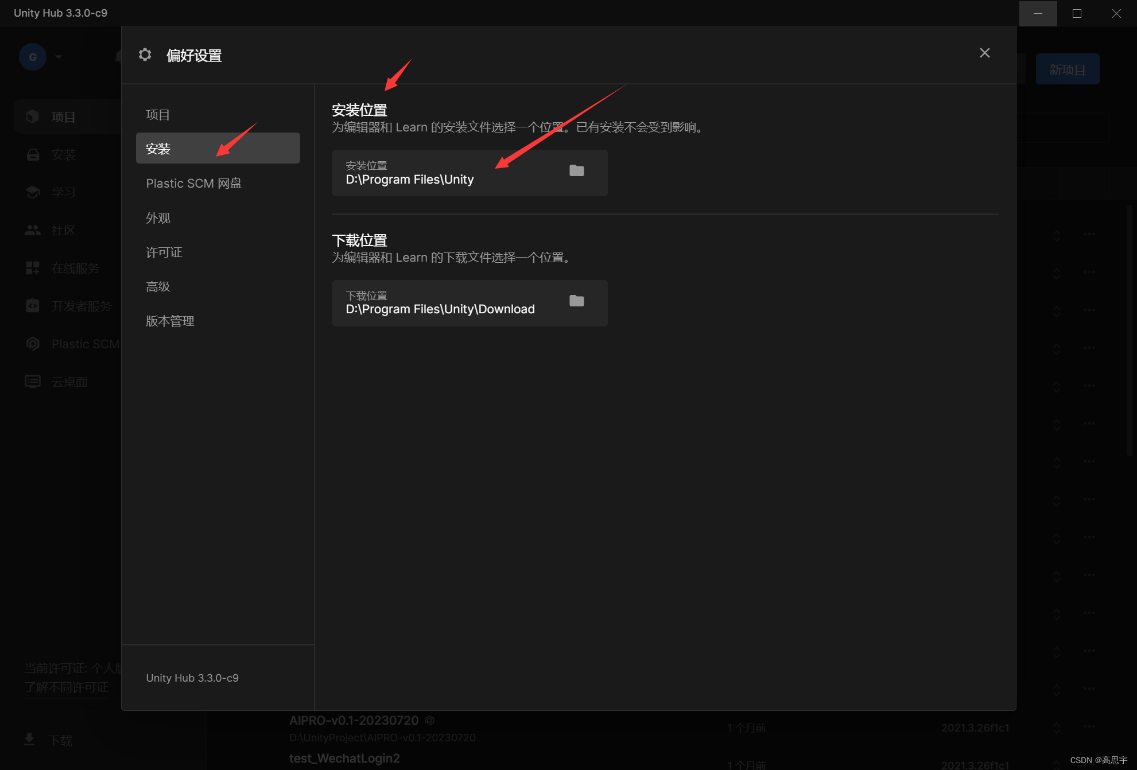1137x770 pixels.
Task: Click the 云桌面 monitor icon in sidebar
Action: [x=33, y=382]
